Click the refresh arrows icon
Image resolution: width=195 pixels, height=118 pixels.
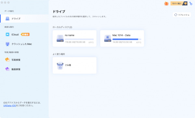pyautogui.click(x=175, y=15)
